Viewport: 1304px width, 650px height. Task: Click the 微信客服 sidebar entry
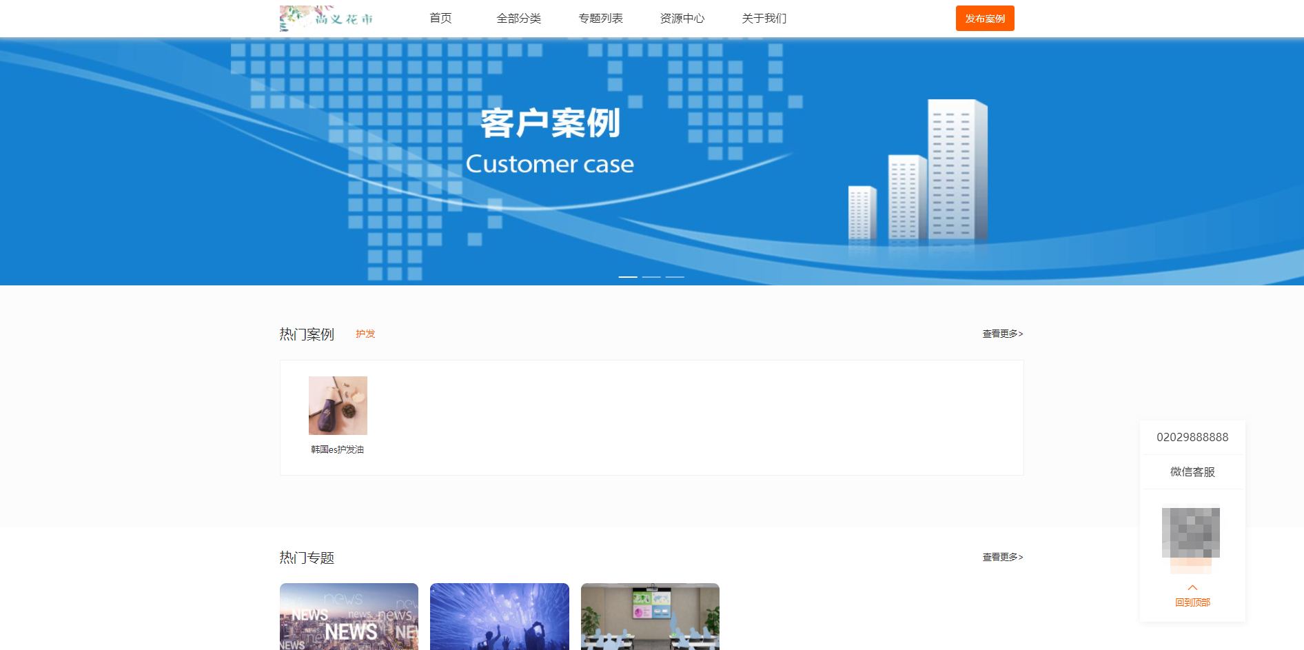1192,472
